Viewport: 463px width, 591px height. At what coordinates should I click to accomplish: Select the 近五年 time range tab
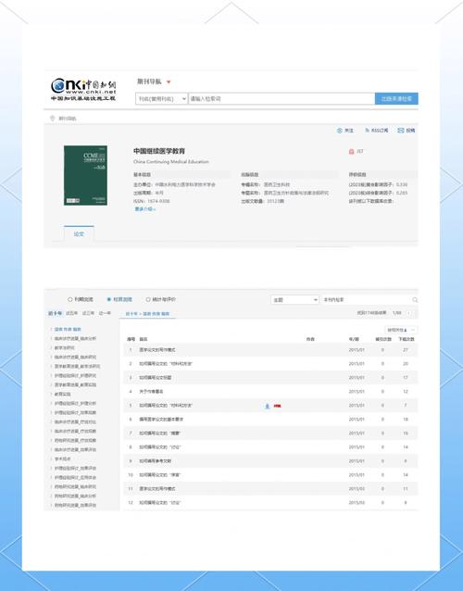tap(71, 313)
